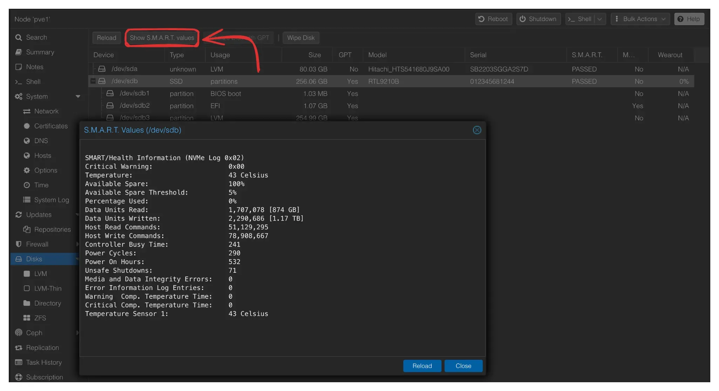Screen dimensions: 719x391
Task: Go to the Network settings page
Action: 46,111
